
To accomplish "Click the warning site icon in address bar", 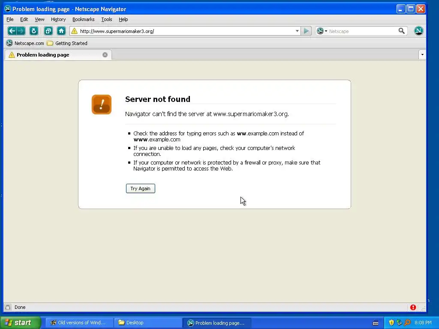I will tap(74, 31).
